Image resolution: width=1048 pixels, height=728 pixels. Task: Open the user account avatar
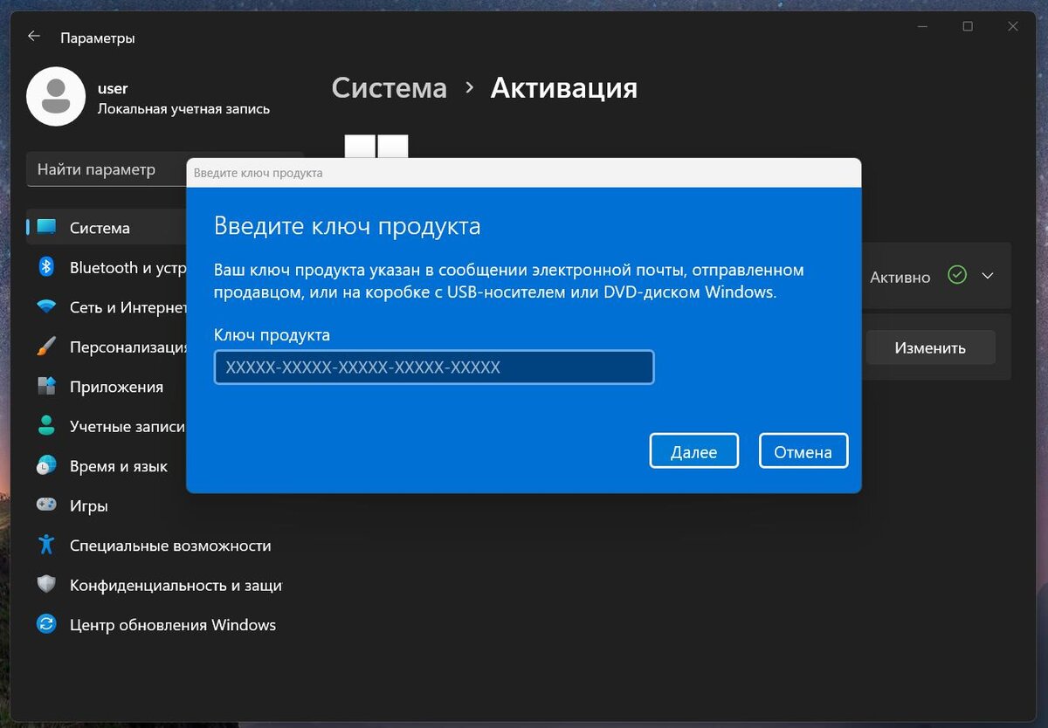[x=56, y=97]
